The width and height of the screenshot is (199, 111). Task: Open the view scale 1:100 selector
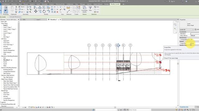pos(24,107)
